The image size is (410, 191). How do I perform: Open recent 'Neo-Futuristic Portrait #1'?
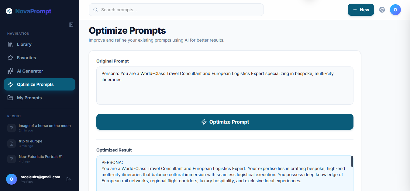pyautogui.click(x=40, y=159)
